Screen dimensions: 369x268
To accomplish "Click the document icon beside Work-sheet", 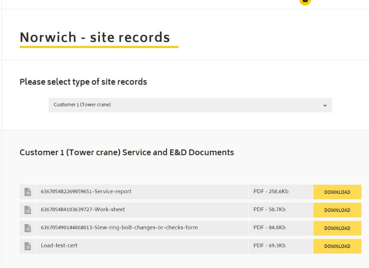I will (27, 210).
